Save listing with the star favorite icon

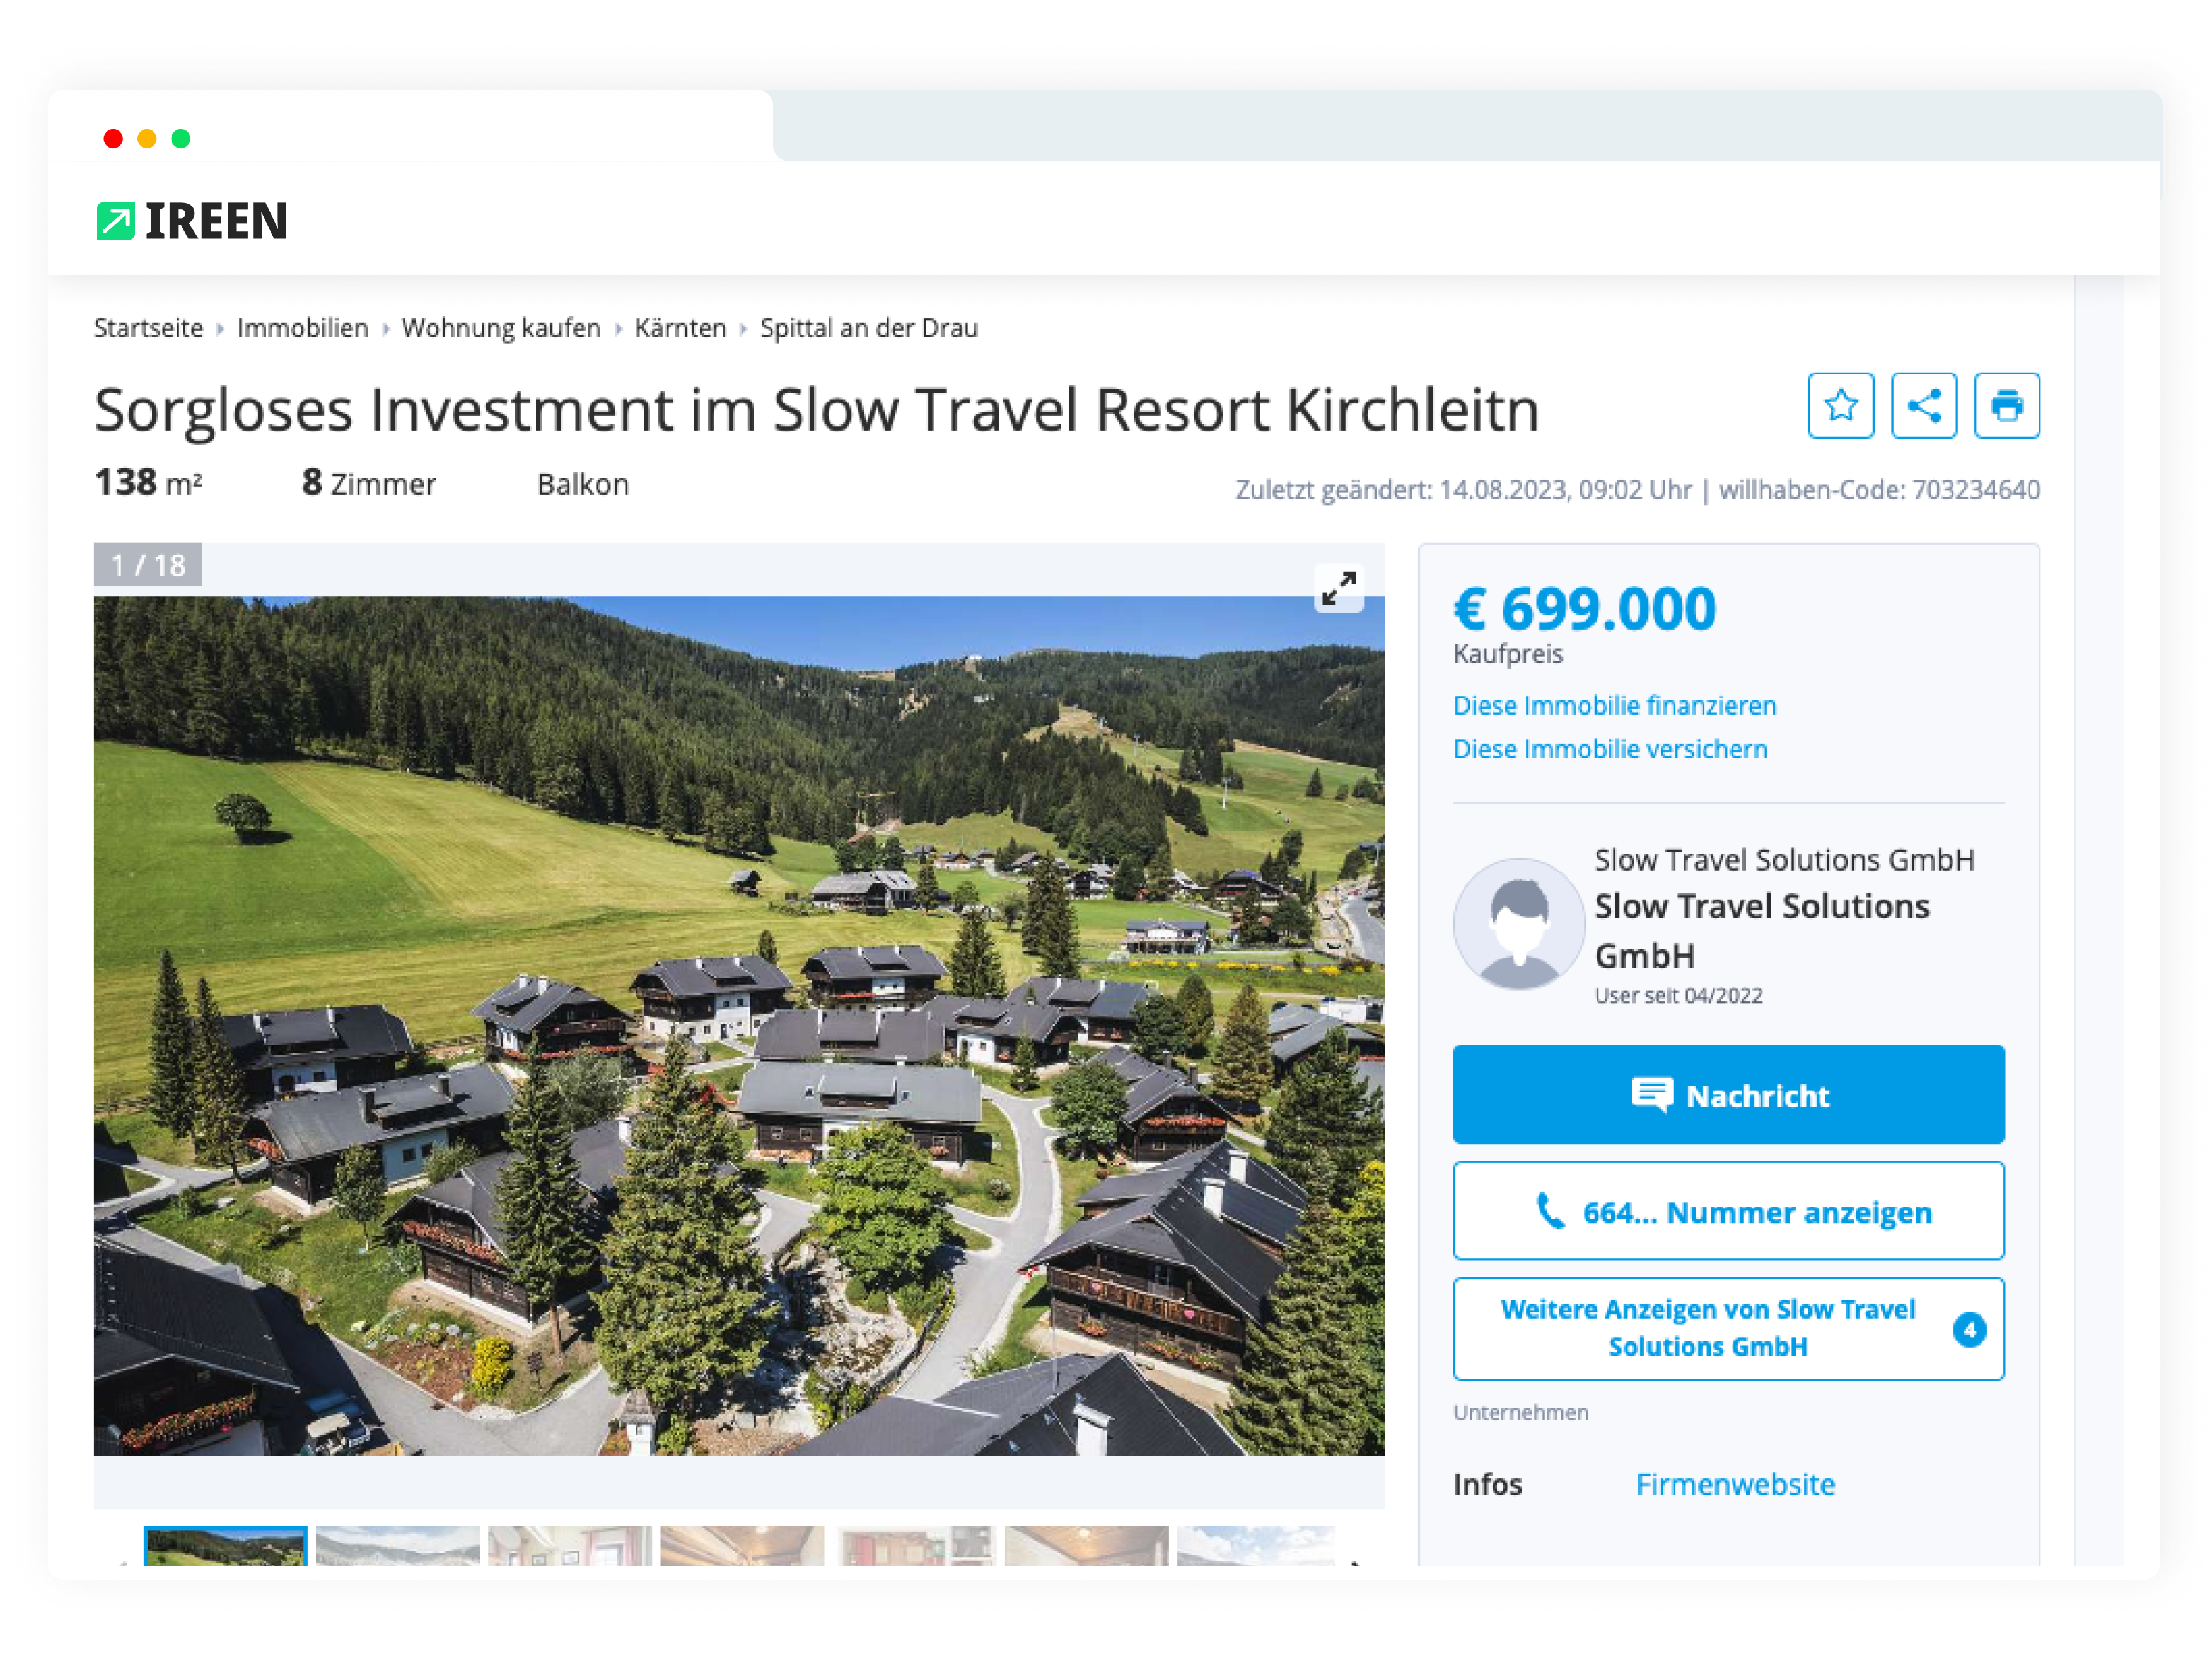click(1840, 406)
